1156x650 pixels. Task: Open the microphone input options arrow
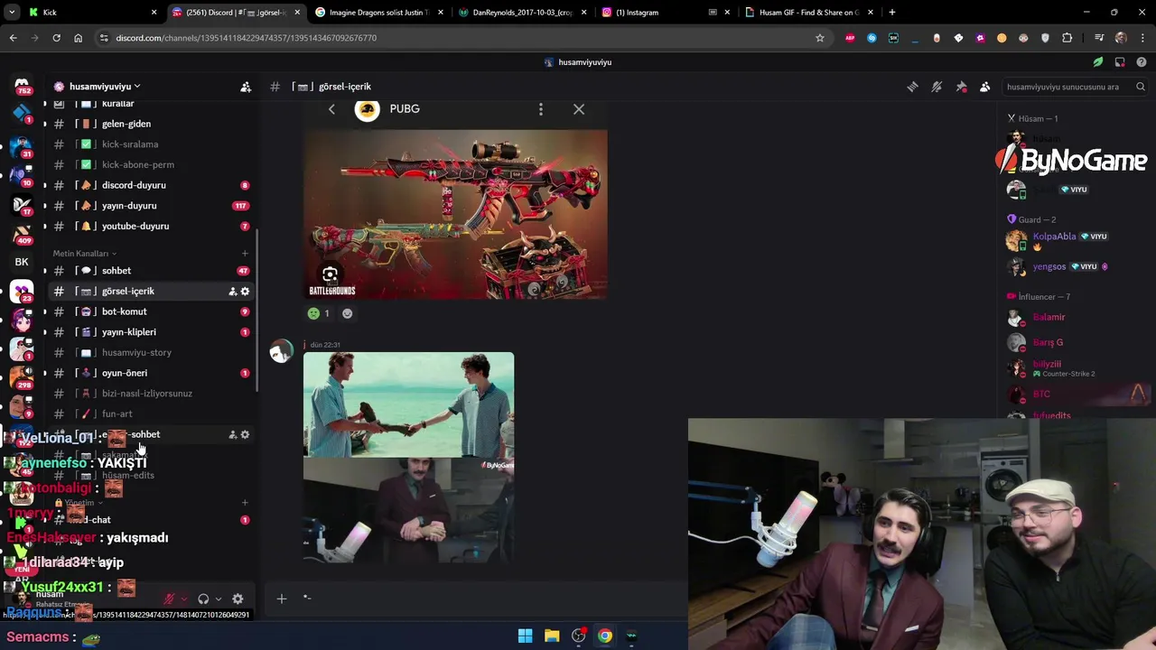tap(184, 599)
